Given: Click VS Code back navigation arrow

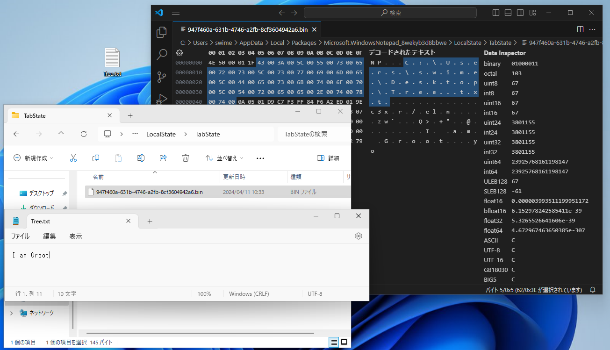Looking at the screenshot, I should [281, 13].
